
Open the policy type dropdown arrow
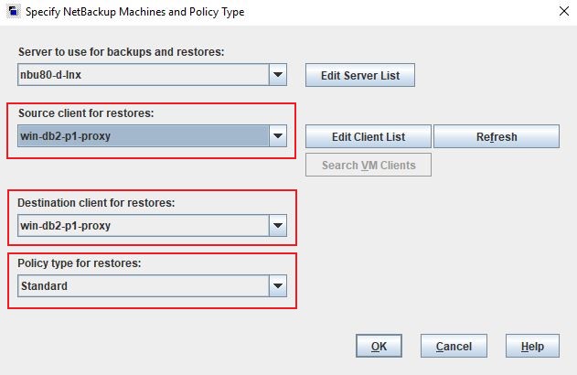(278, 286)
